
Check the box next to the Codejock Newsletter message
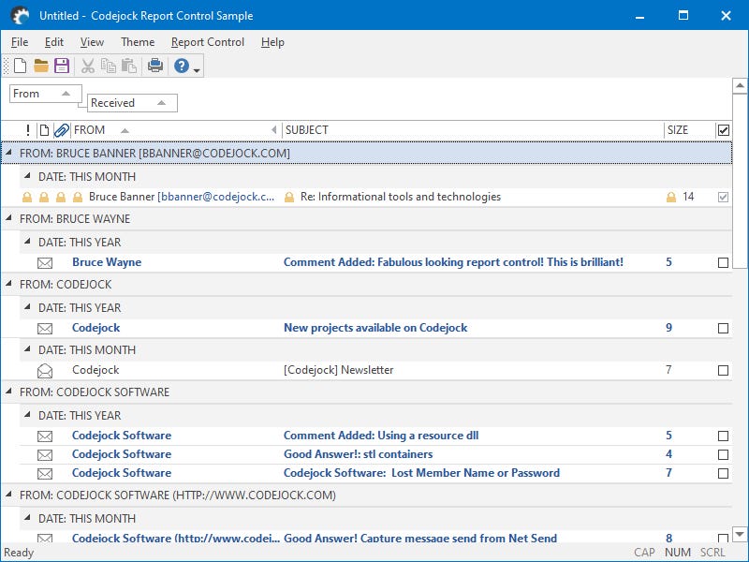pos(723,370)
